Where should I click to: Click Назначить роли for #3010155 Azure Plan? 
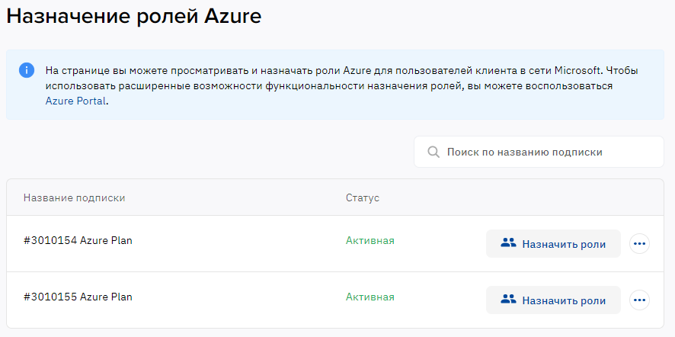coord(553,300)
